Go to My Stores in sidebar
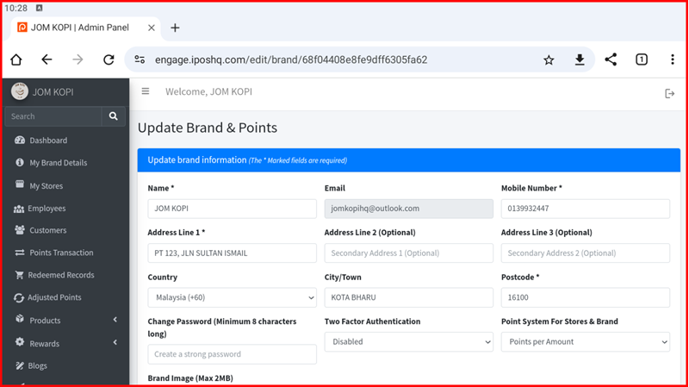Viewport: 689px width, 387px height. pyautogui.click(x=46, y=185)
